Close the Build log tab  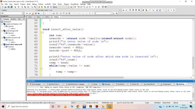(x=186, y=84)
